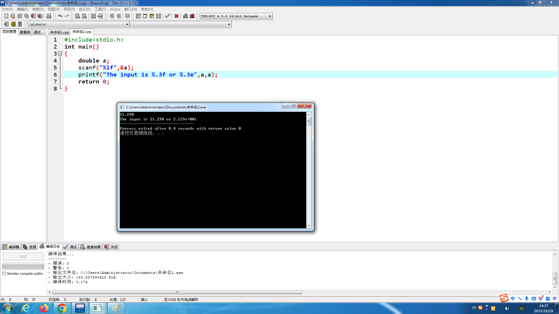Expand the (globals) scope dropdown
This screenshot has width=559, height=314.
(127, 24)
